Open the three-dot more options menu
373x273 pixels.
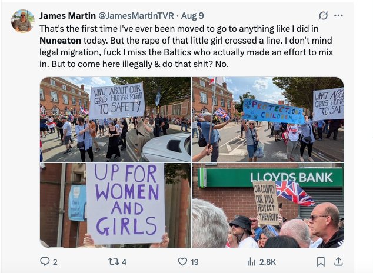pyautogui.click(x=339, y=15)
